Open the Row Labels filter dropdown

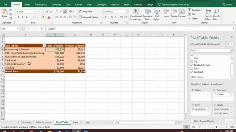tap(44, 45)
